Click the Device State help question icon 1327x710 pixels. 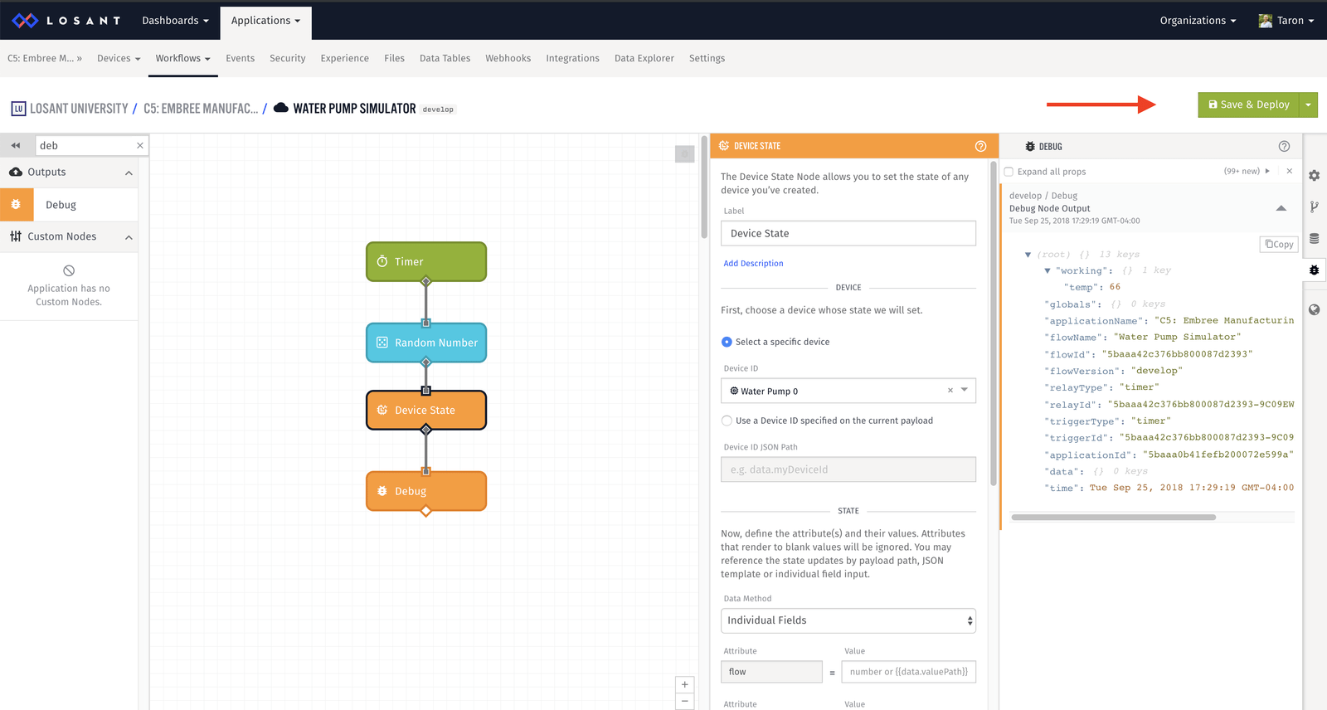pos(980,146)
